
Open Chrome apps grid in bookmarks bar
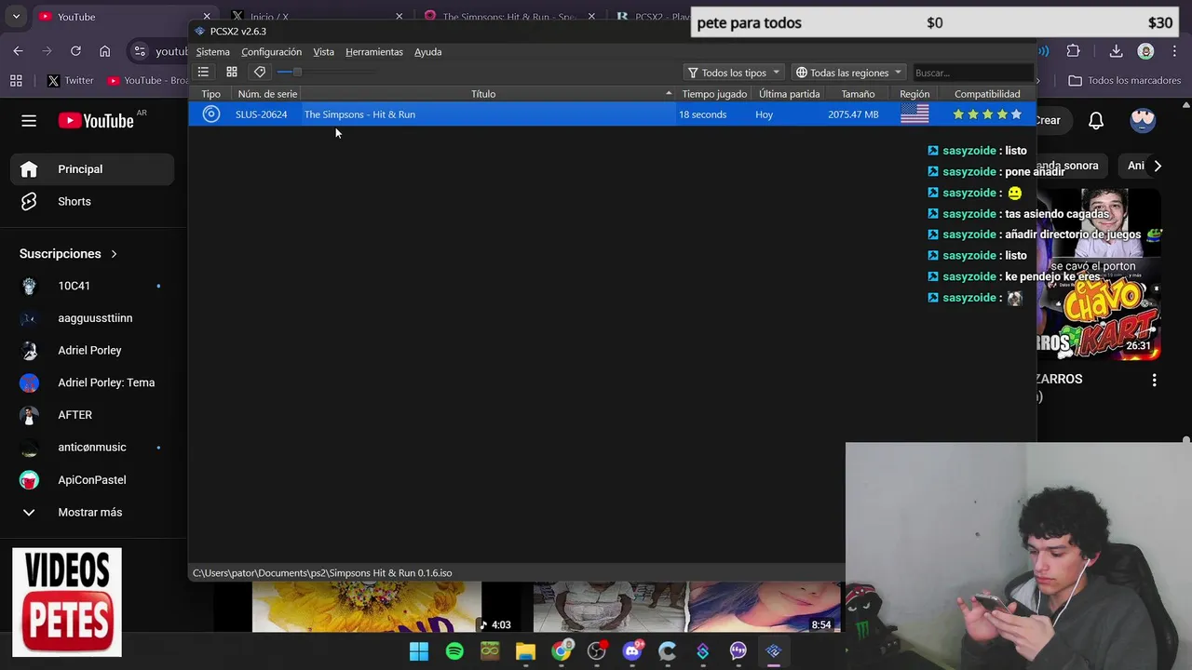16,81
